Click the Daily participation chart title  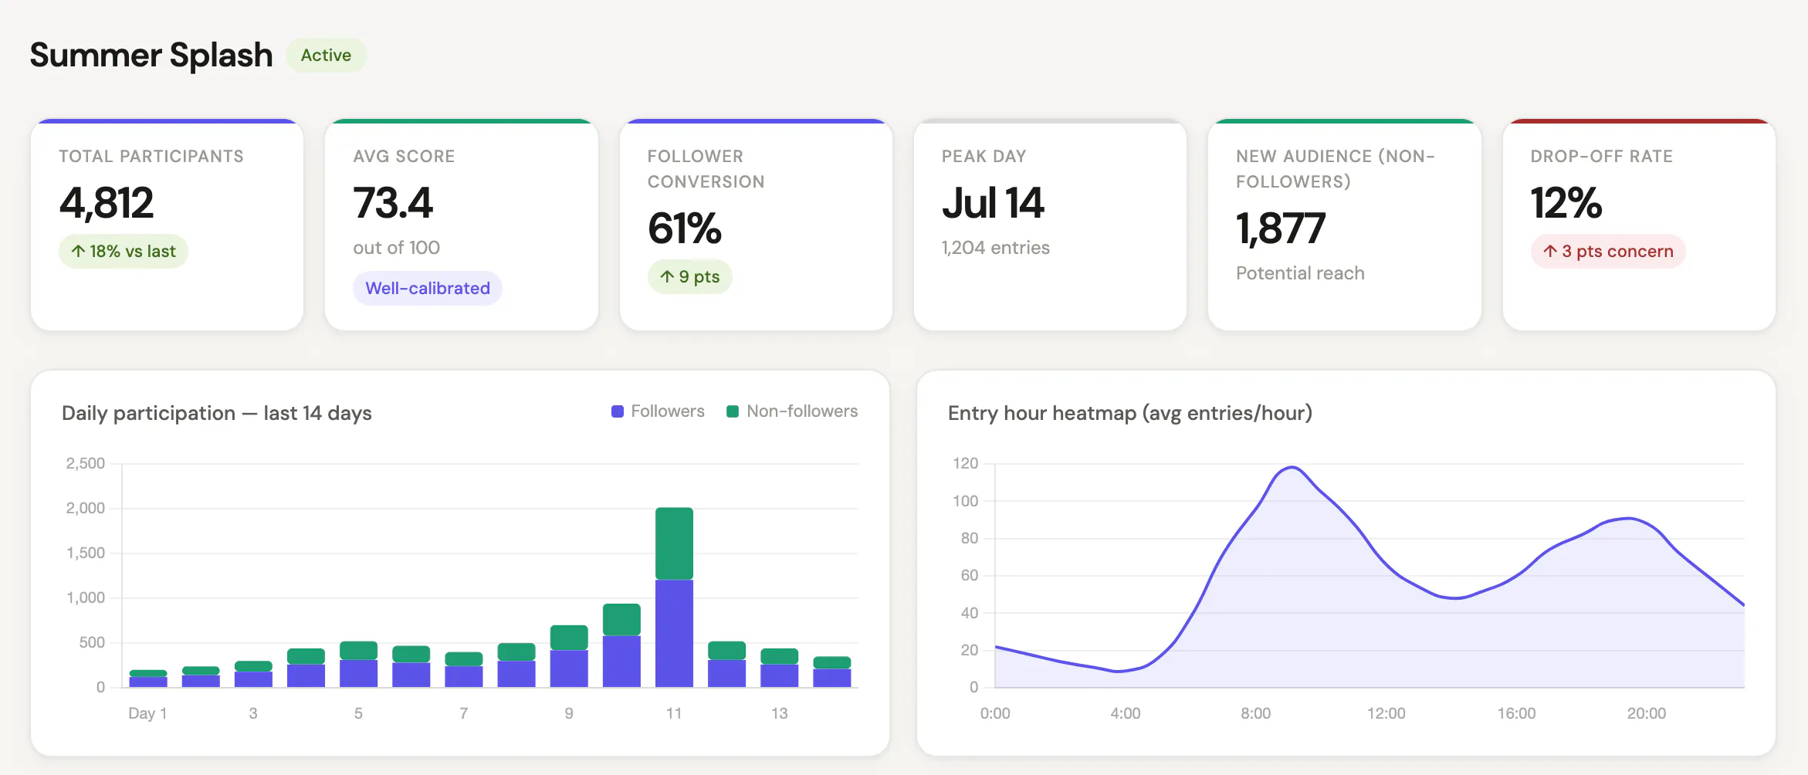pos(217,413)
